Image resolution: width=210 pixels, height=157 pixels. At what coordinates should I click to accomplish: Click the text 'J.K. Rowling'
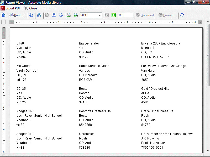[x=150, y=138]
